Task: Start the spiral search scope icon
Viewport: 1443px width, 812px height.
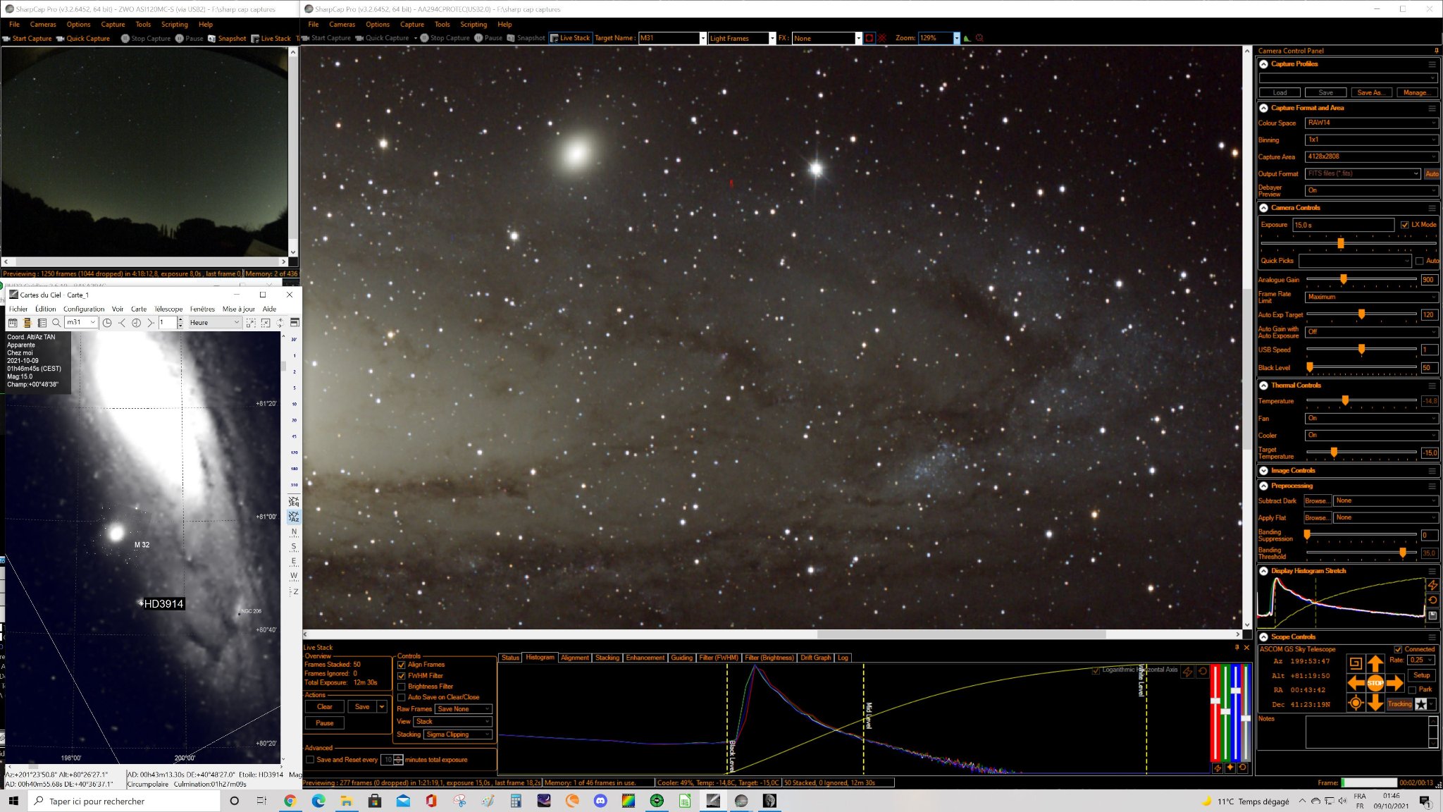Action: [1355, 663]
